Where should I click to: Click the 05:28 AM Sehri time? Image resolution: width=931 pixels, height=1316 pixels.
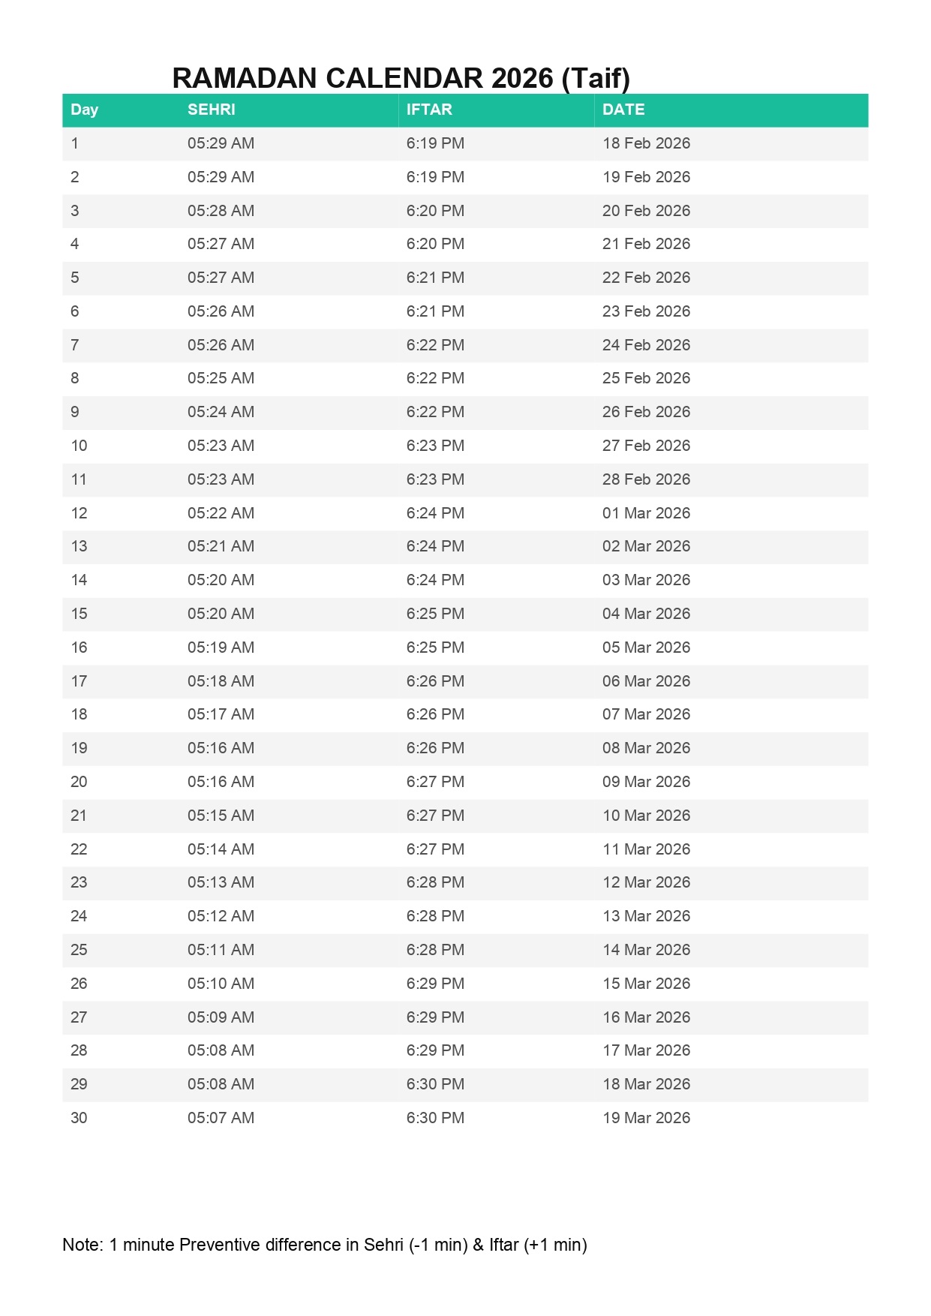coord(221,211)
